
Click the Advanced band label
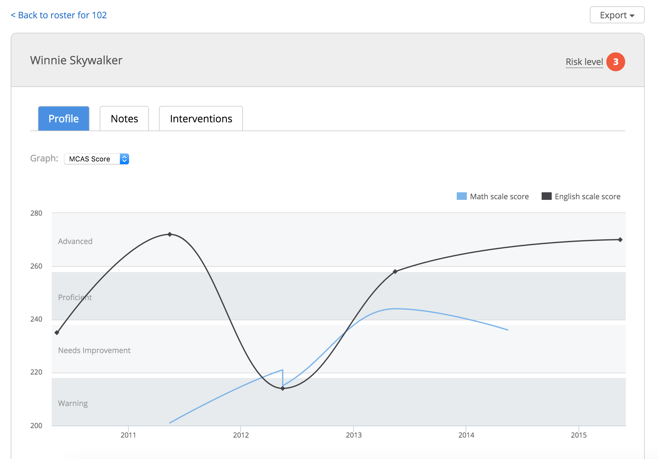pos(75,241)
